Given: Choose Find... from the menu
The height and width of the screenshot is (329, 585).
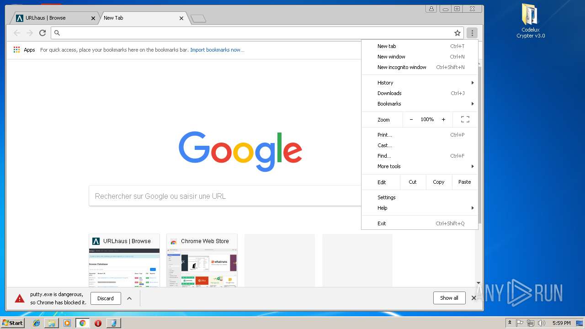Looking at the screenshot, I should coord(420,156).
